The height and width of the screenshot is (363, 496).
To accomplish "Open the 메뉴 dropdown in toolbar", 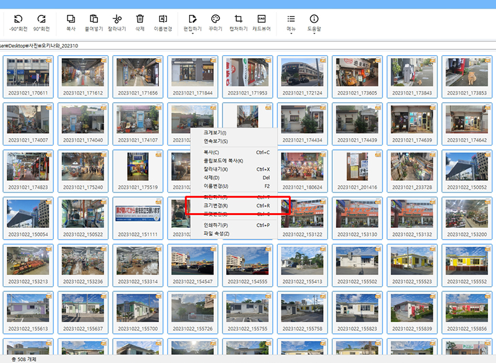I will tap(291, 24).
